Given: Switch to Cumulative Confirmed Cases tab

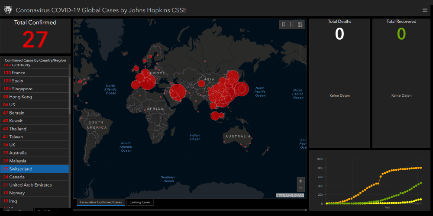Looking at the screenshot, I should [x=101, y=202].
